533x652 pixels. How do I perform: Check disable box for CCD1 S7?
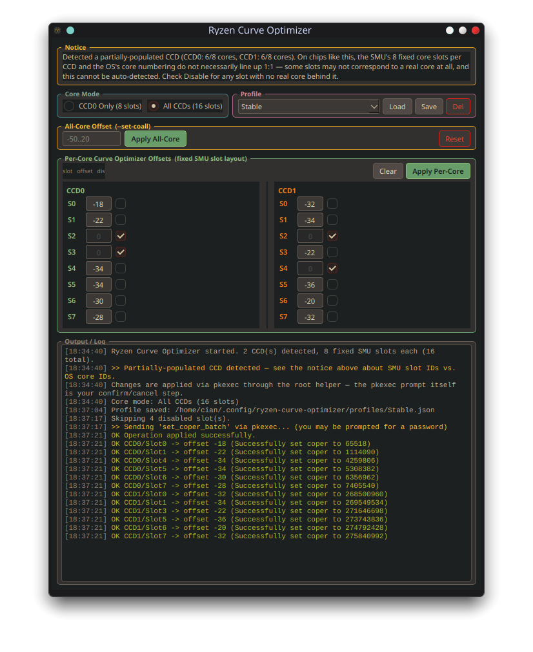click(332, 317)
